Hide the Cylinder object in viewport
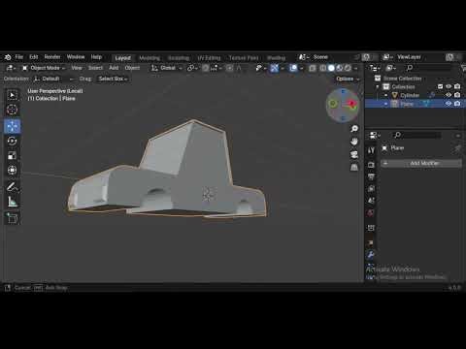 point(449,95)
